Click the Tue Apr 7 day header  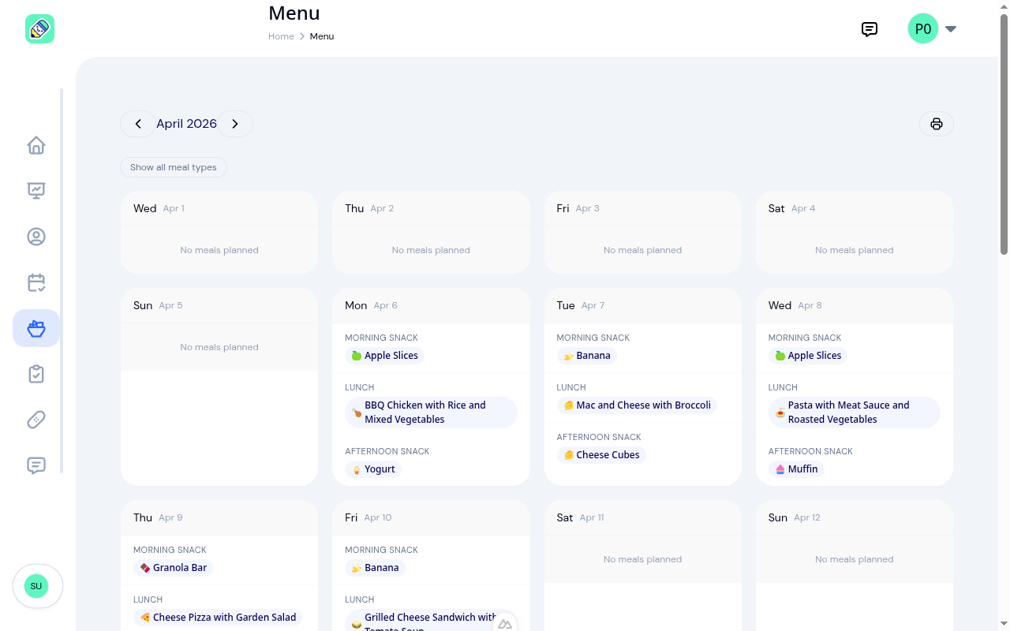643,305
